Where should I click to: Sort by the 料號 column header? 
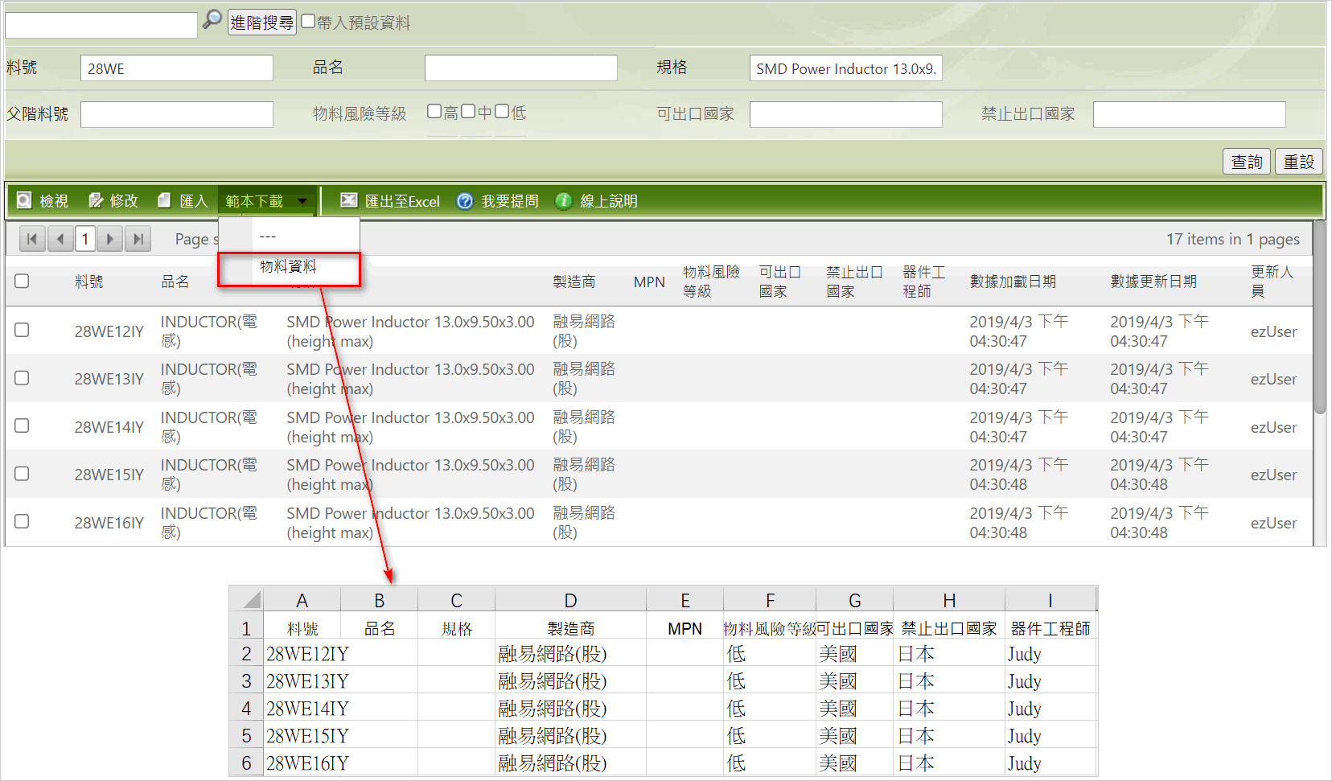[89, 282]
